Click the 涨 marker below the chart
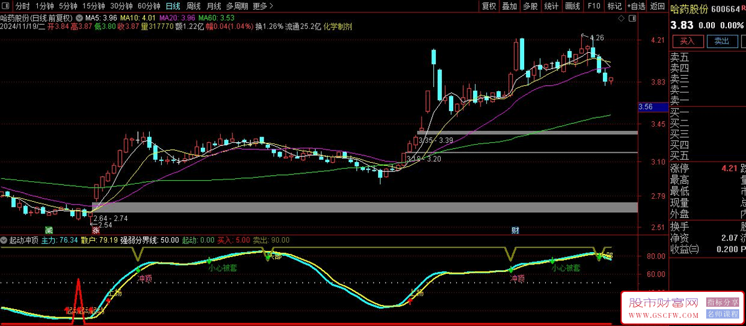 [96, 230]
